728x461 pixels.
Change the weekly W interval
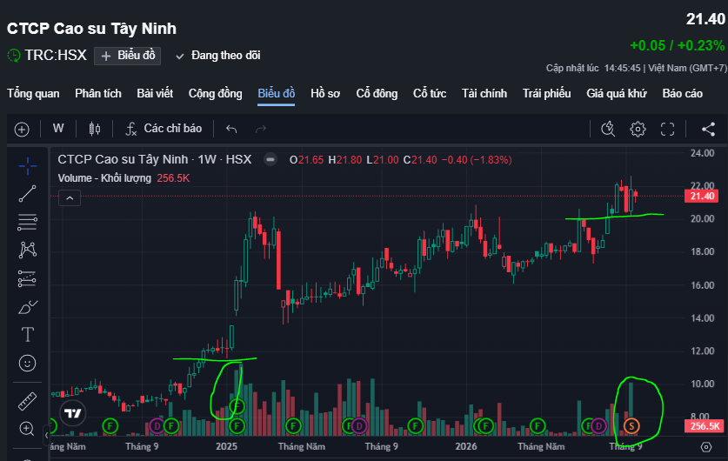tap(58, 129)
